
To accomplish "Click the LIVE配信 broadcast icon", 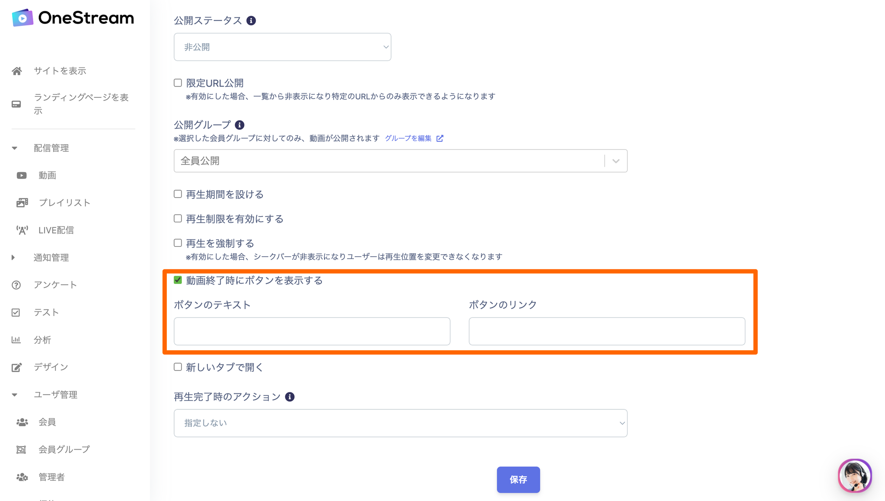I will [22, 230].
